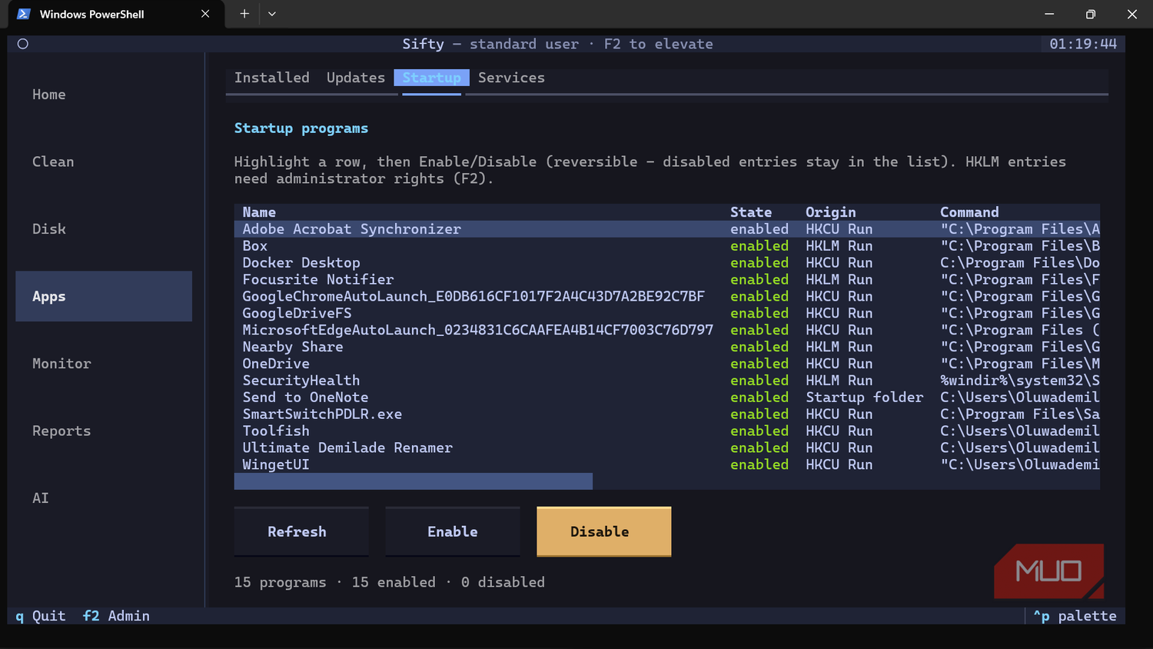Close the Windows PowerShell tab
The height and width of the screenshot is (649, 1153).
pos(205,14)
